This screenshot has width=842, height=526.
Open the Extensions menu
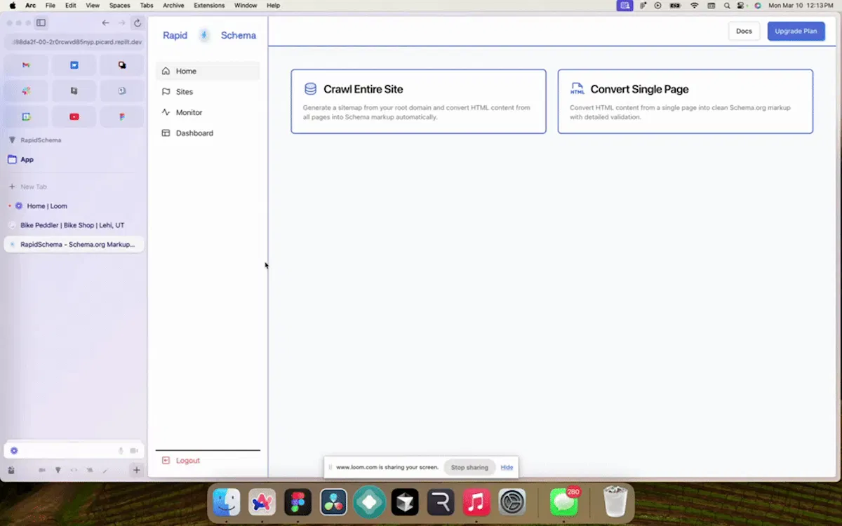tap(209, 5)
